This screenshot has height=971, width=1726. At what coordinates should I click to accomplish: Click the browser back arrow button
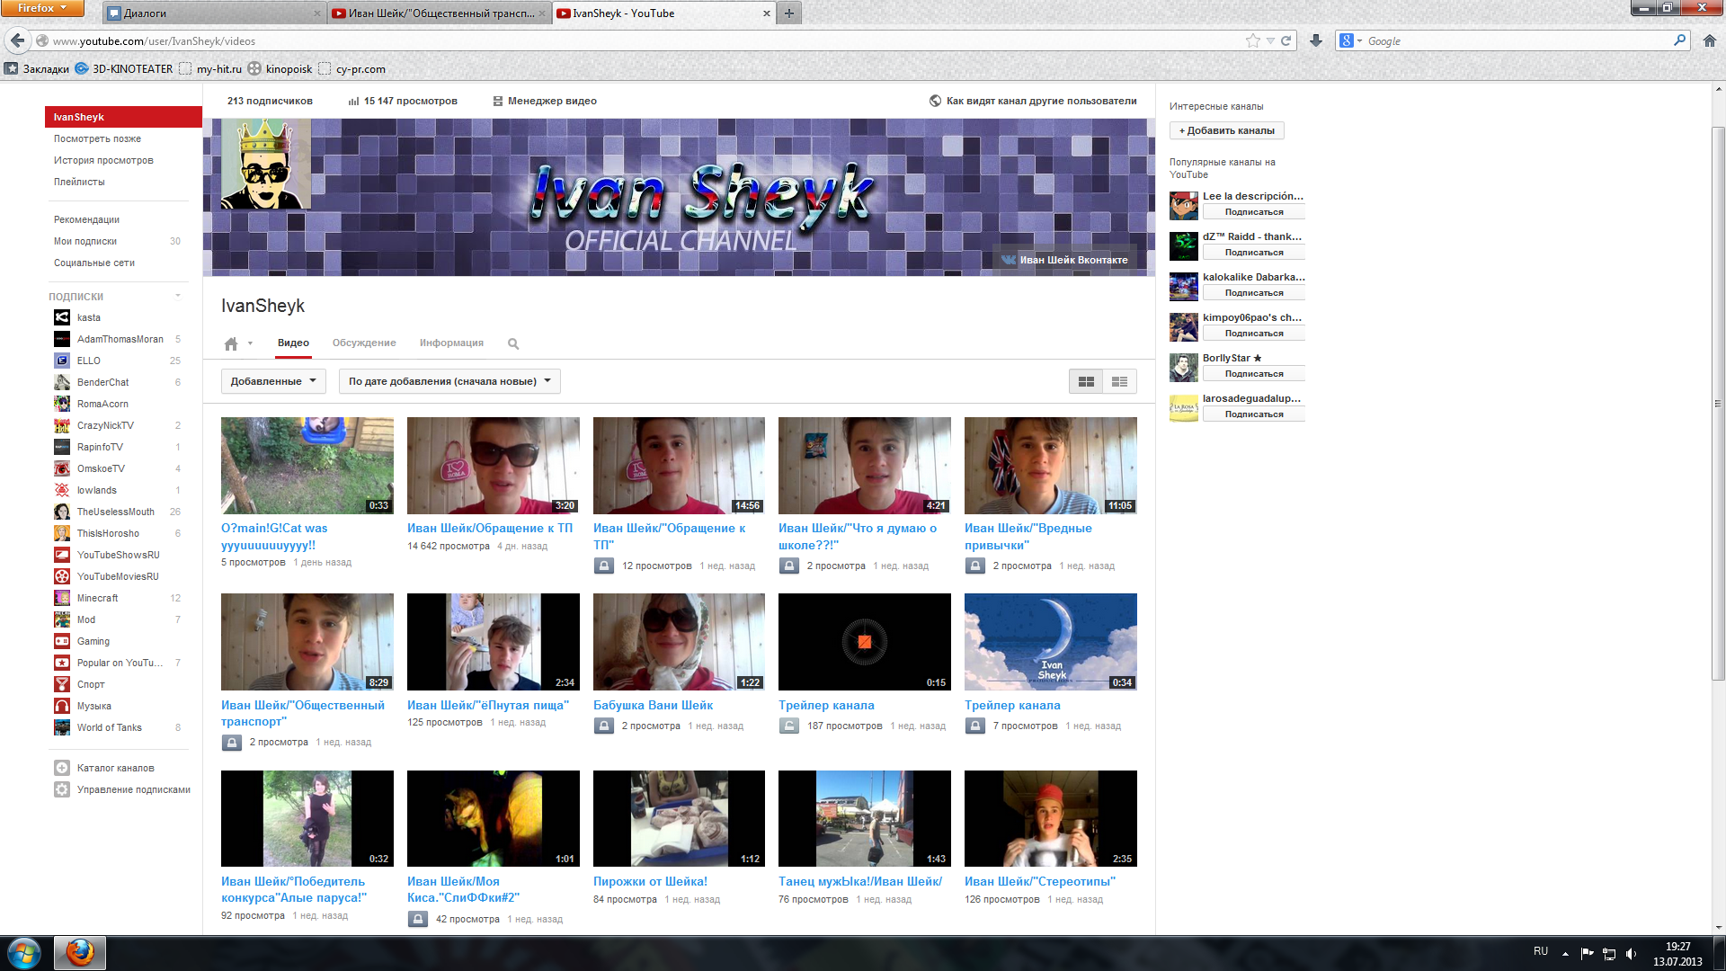17,40
